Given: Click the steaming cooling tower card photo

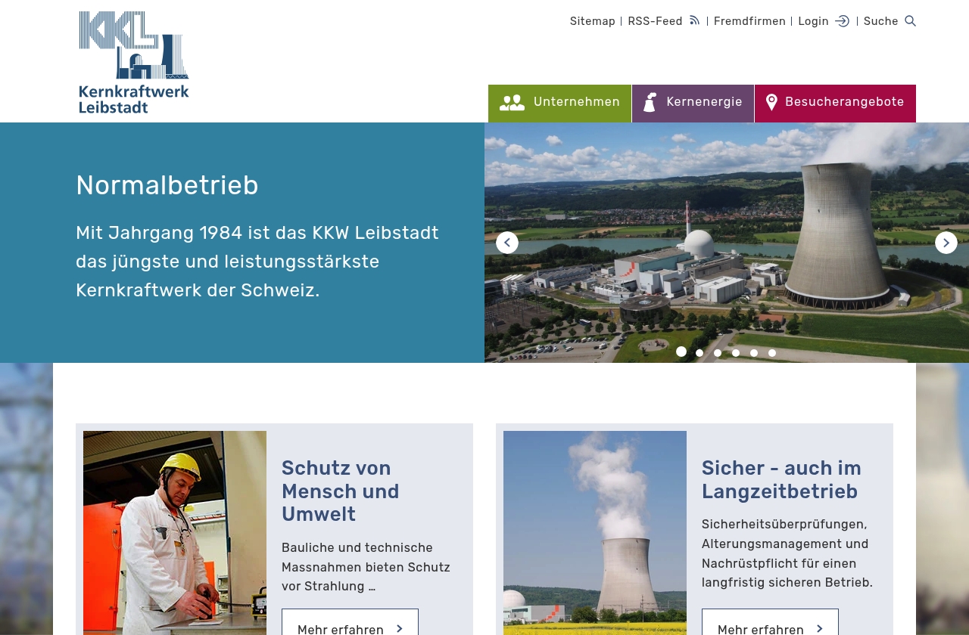Looking at the screenshot, I should coord(595,533).
